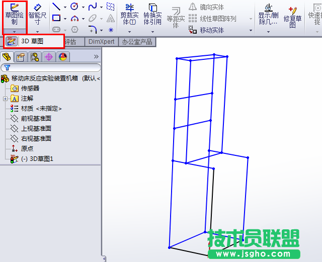Select the Text (A) sketch tool
This screenshot has width=322, height=262.
(111, 19)
